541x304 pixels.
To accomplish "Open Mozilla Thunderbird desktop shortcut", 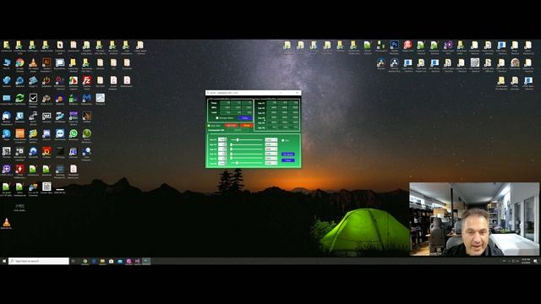I will [7, 116].
